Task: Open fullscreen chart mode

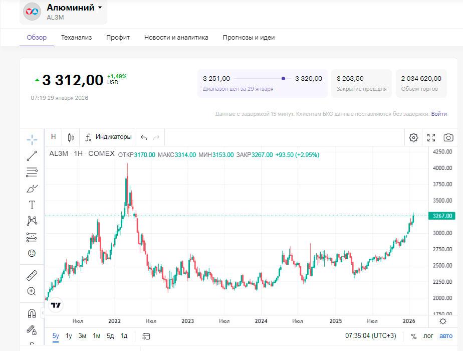Action: click(431, 137)
